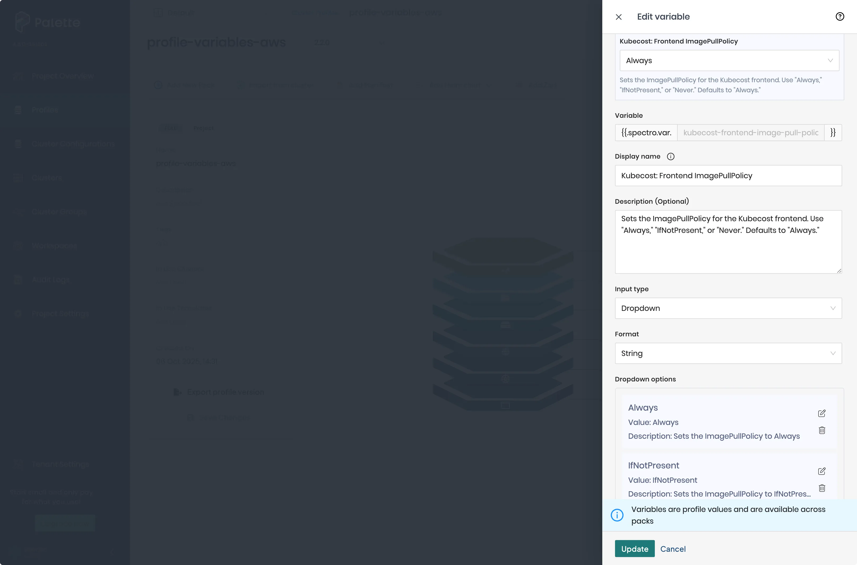Open the Format dropdown showing String
857x565 pixels.
pos(728,353)
